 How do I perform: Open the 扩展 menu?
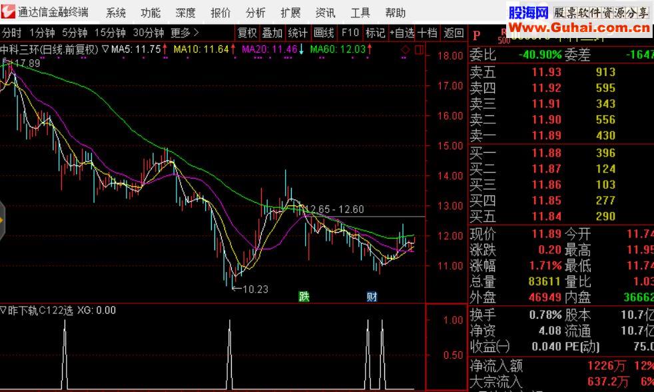[291, 13]
